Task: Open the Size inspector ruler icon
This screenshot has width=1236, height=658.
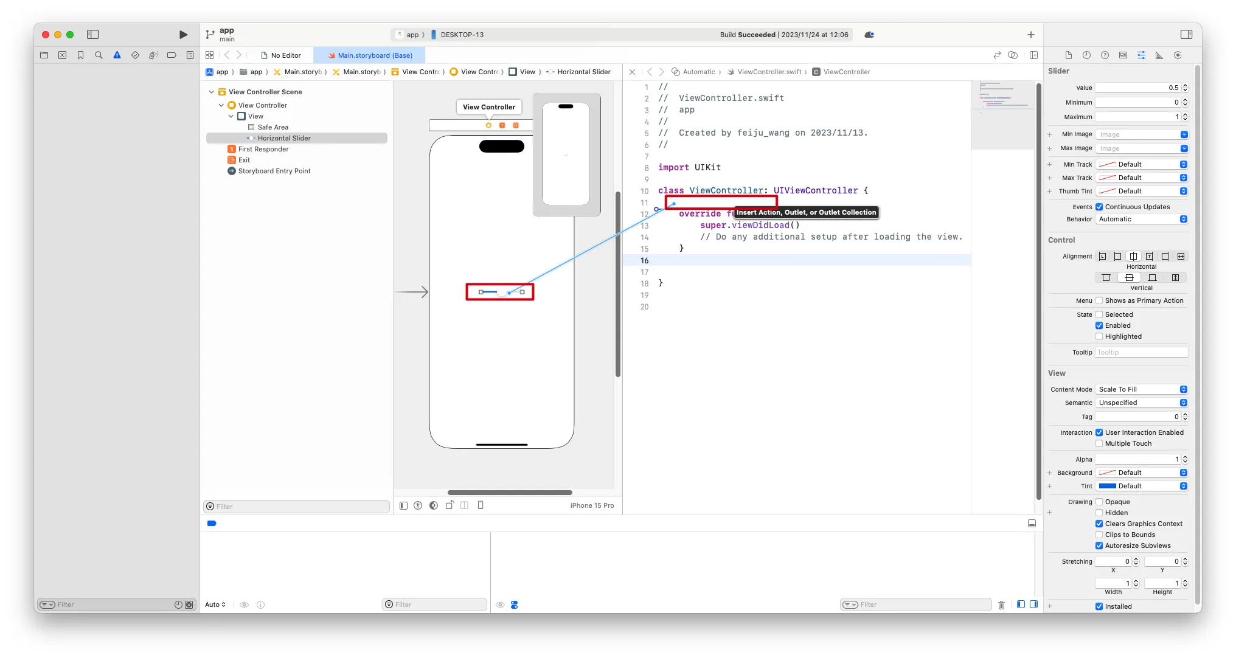Action: pyautogui.click(x=1159, y=55)
